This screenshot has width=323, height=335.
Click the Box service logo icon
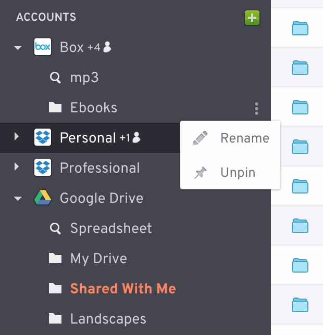click(43, 47)
